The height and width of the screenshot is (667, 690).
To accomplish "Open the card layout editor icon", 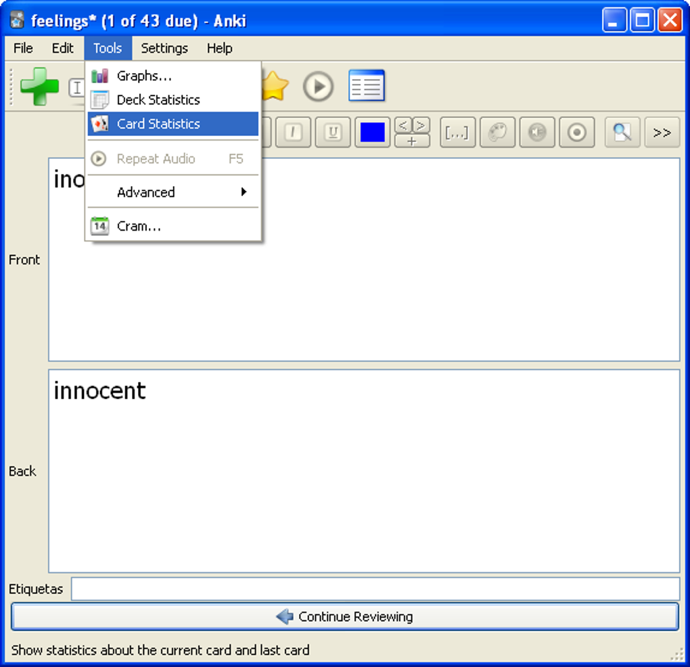I will [x=367, y=86].
